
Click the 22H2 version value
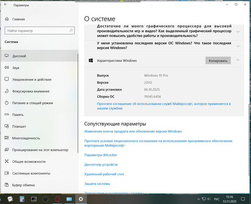pyautogui.click(x=148, y=83)
